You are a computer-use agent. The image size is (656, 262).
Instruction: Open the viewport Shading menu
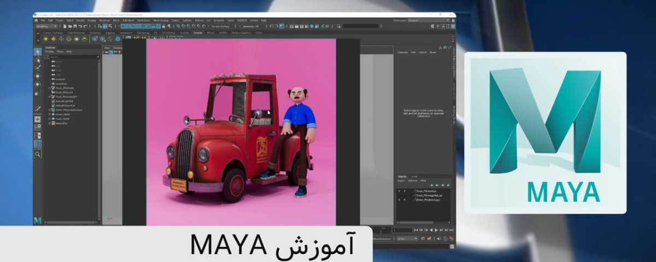point(118,47)
